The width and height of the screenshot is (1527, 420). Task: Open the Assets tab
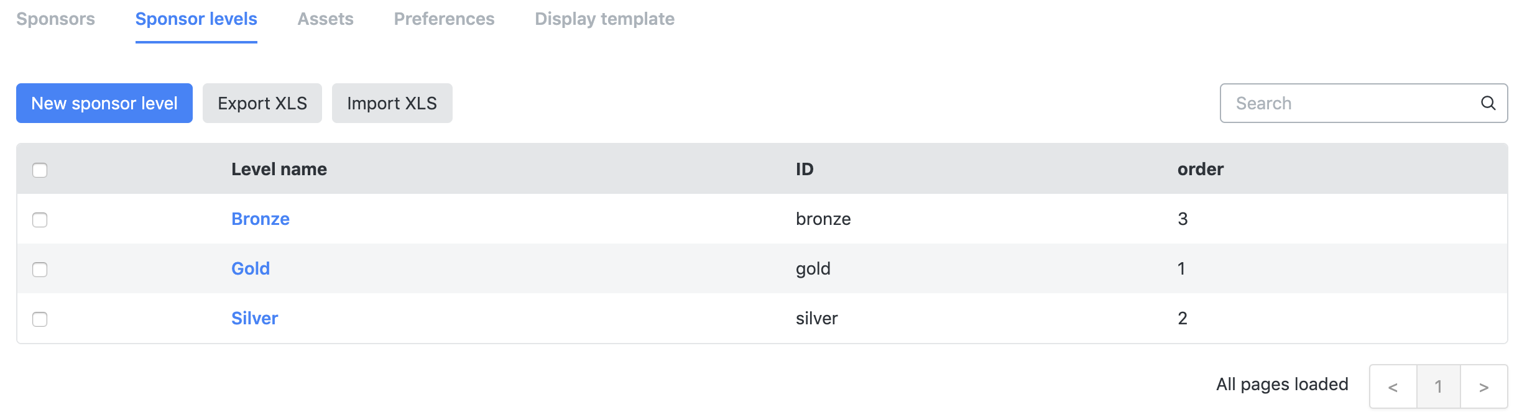[326, 19]
